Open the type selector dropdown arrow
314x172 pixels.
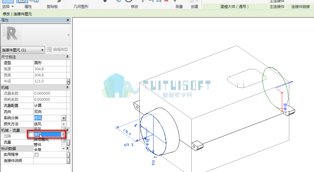coord(68,35)
